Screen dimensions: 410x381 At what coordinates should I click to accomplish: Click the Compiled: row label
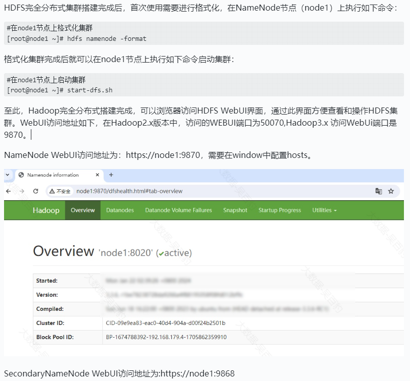click(x=50, y=309)
